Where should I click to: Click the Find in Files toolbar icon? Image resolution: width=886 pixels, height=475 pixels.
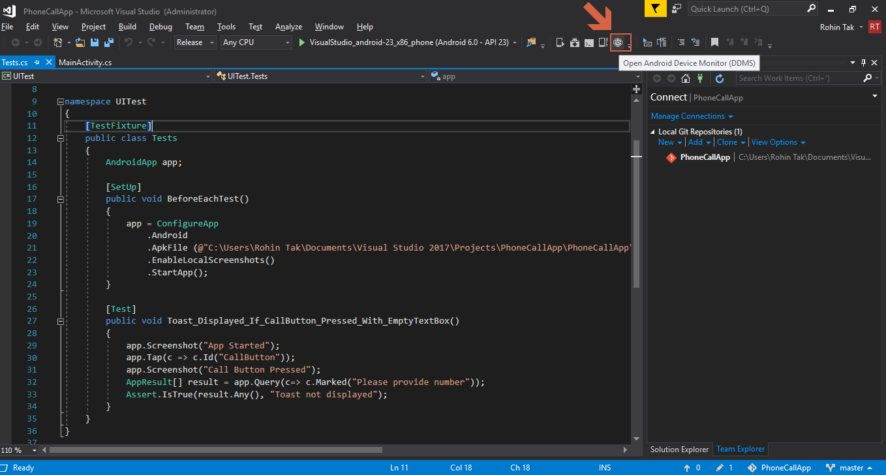(532, 42)
